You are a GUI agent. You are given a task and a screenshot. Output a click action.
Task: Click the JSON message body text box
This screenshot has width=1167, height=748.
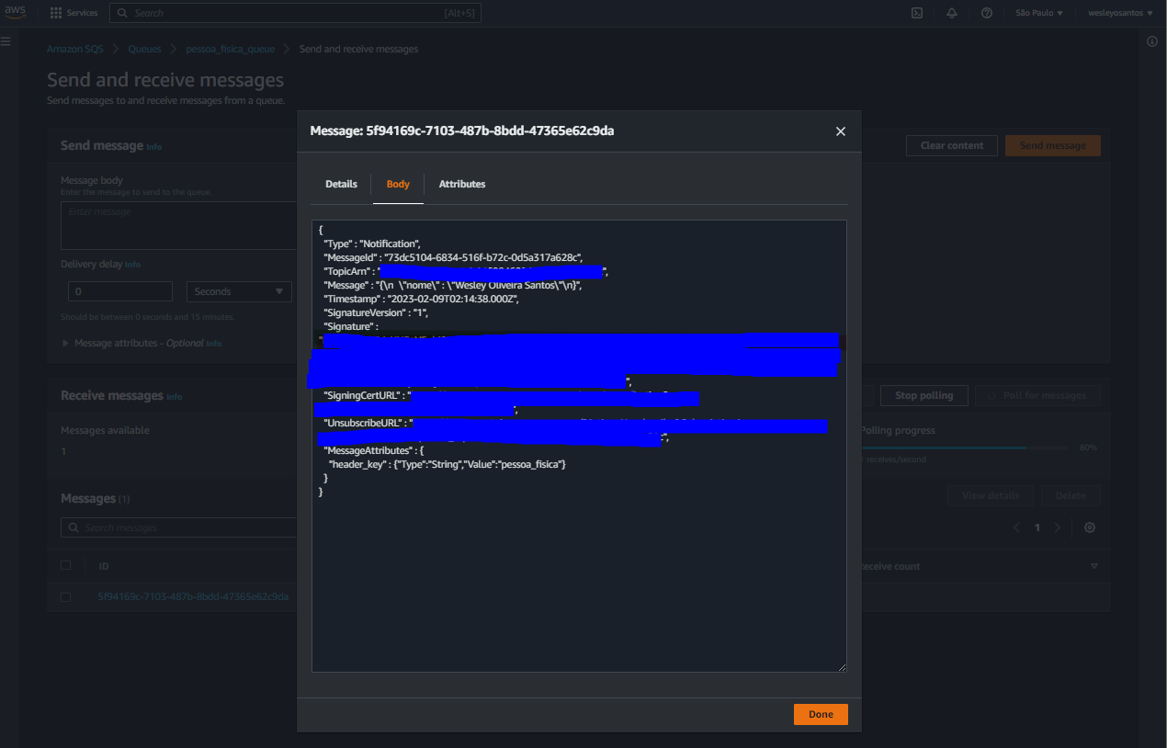pyautogui.click(x=579, y=446)
